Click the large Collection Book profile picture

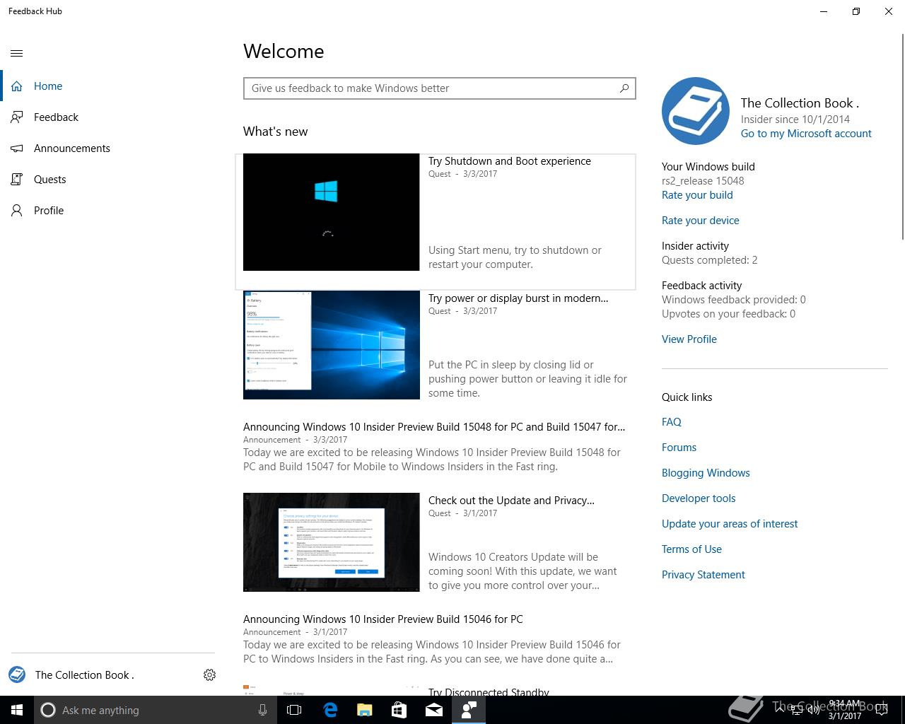pyautogui.click(x=696, y=111)
